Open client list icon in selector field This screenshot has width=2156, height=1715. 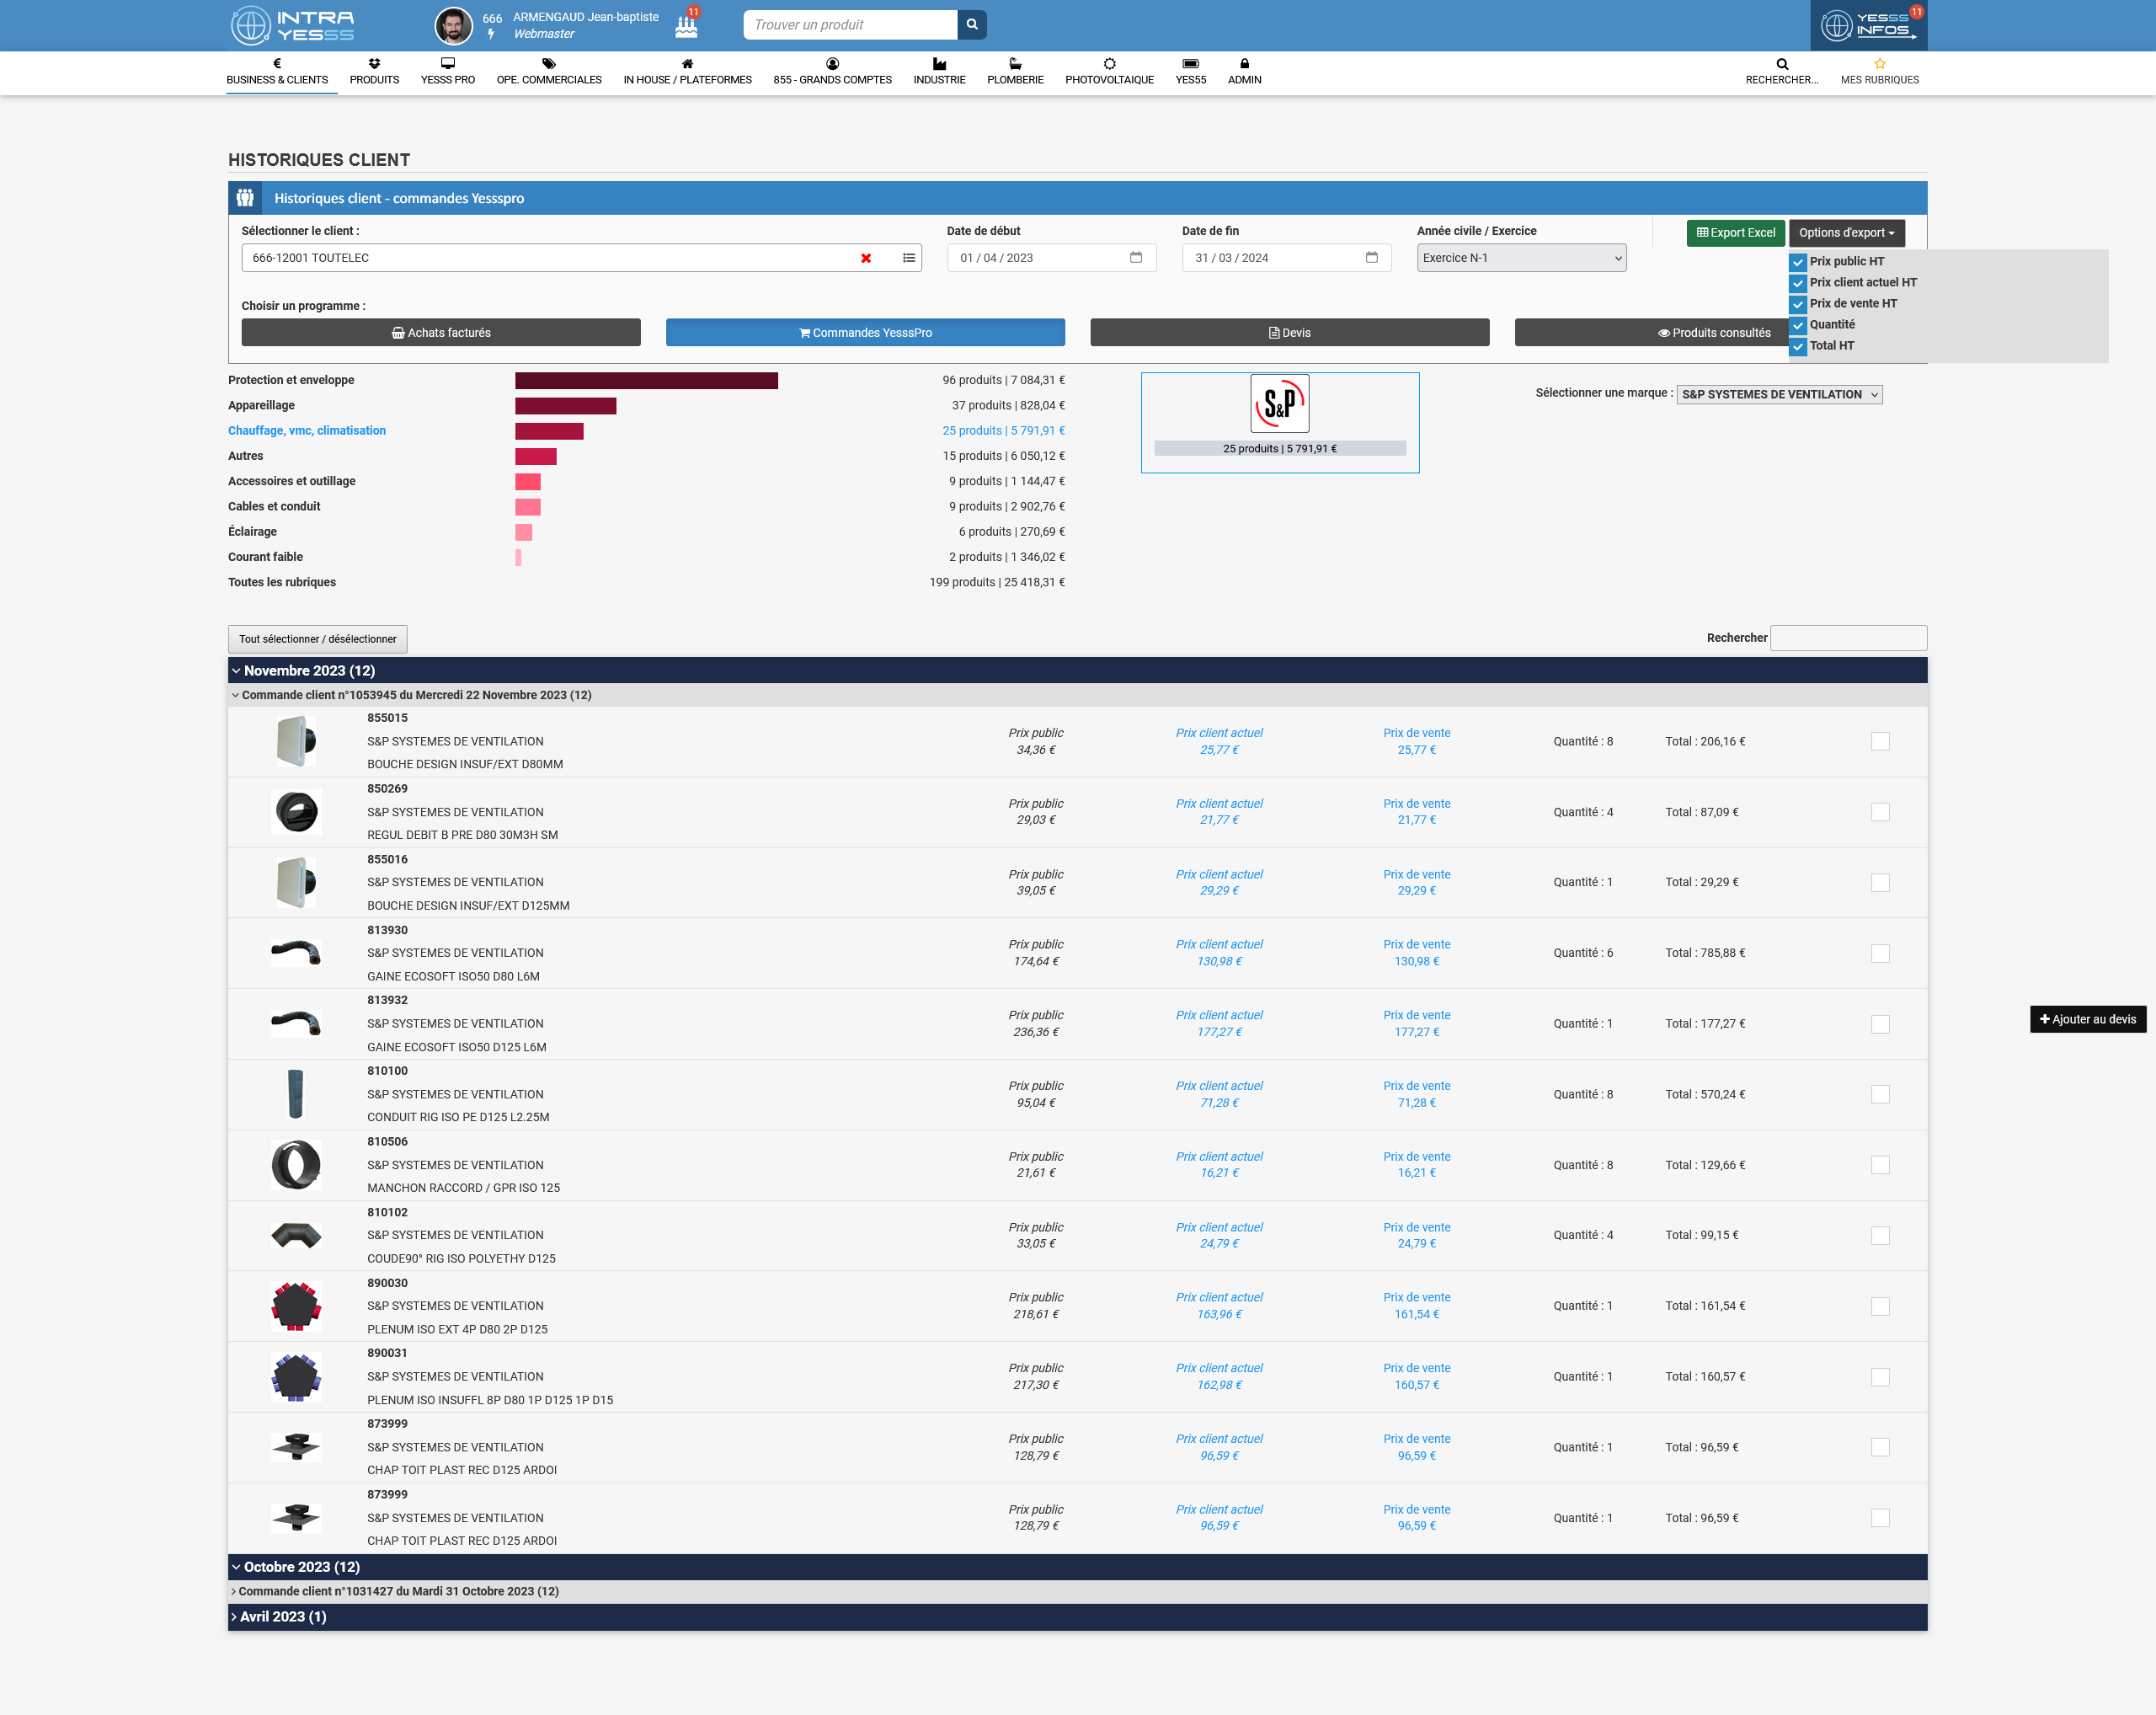(908, 258)
